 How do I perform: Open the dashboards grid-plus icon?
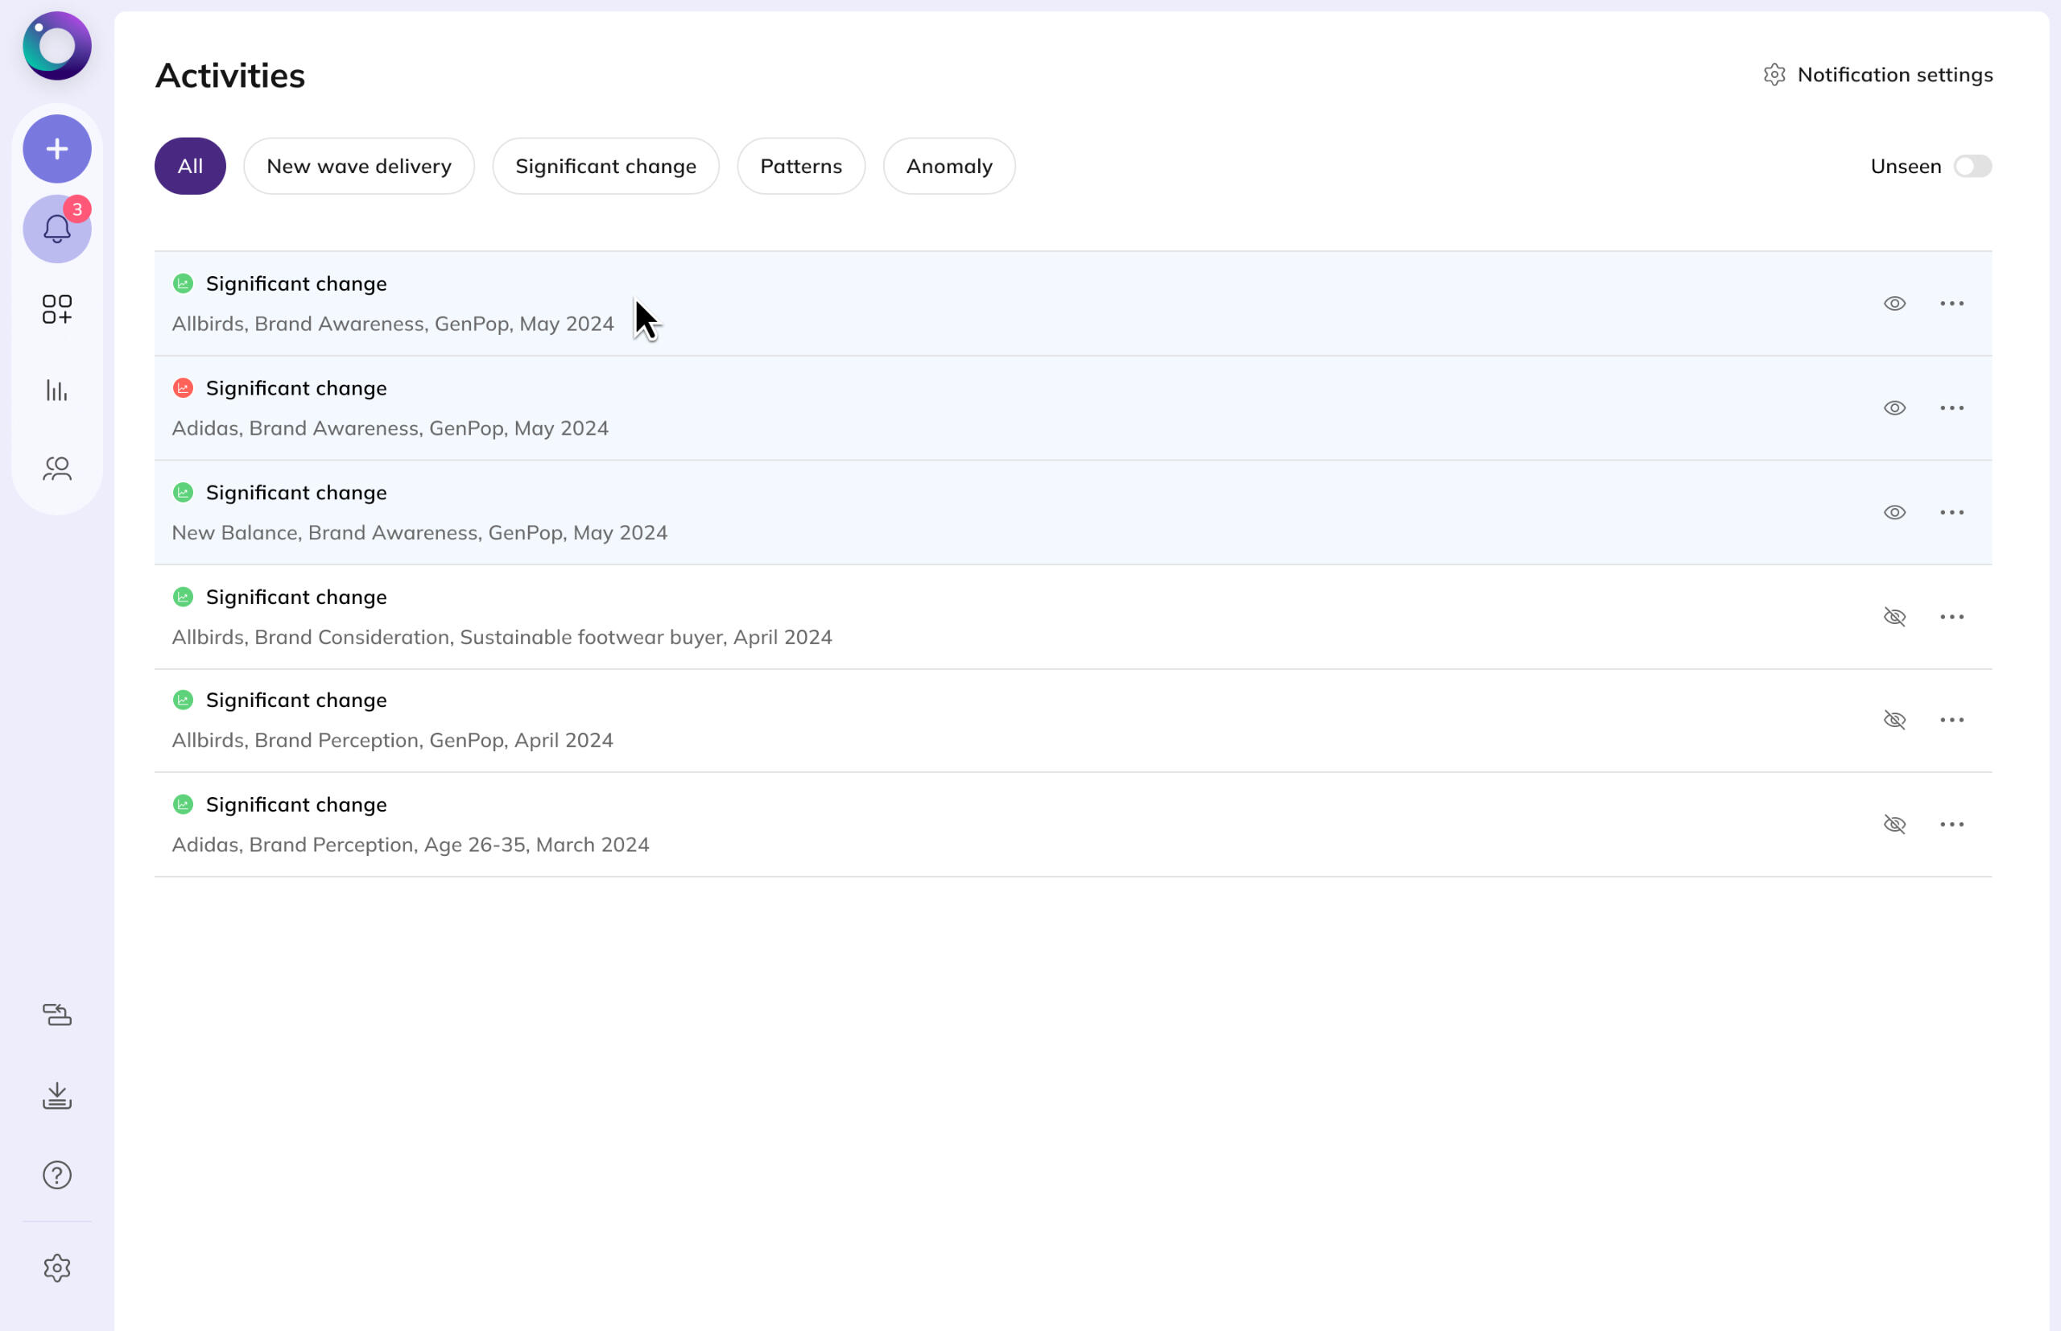point(57,308)
